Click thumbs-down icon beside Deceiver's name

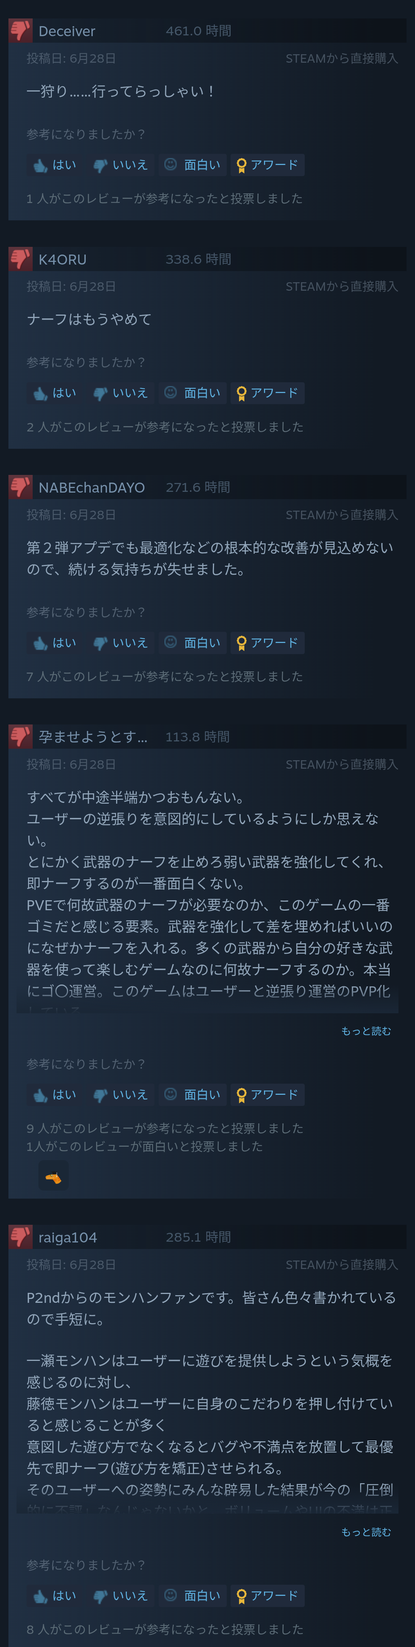click(20, 31)
